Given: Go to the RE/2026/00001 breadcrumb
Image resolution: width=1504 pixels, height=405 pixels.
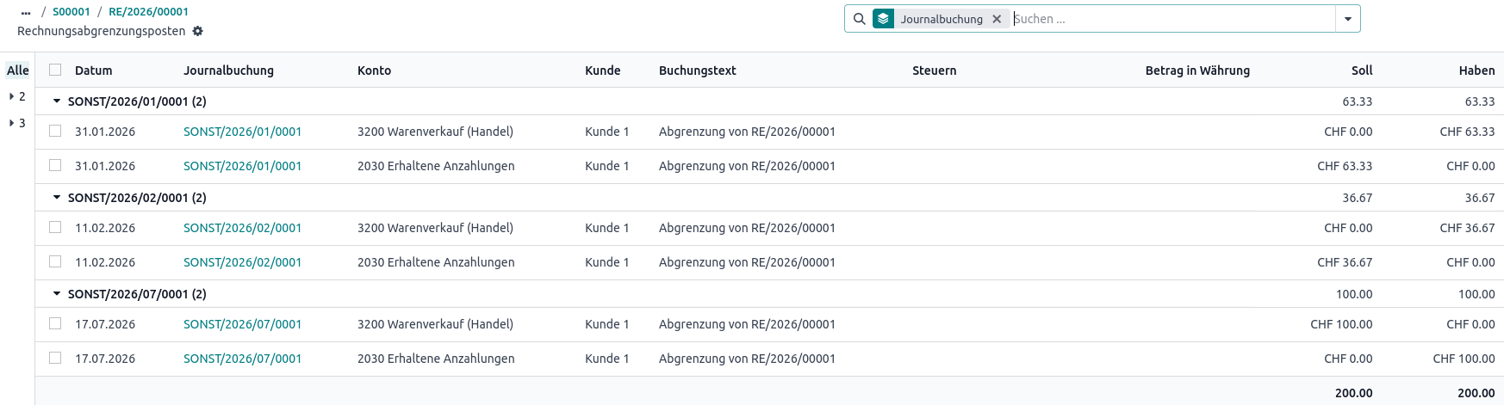Looking at the screenshot, I should (148, 12).
